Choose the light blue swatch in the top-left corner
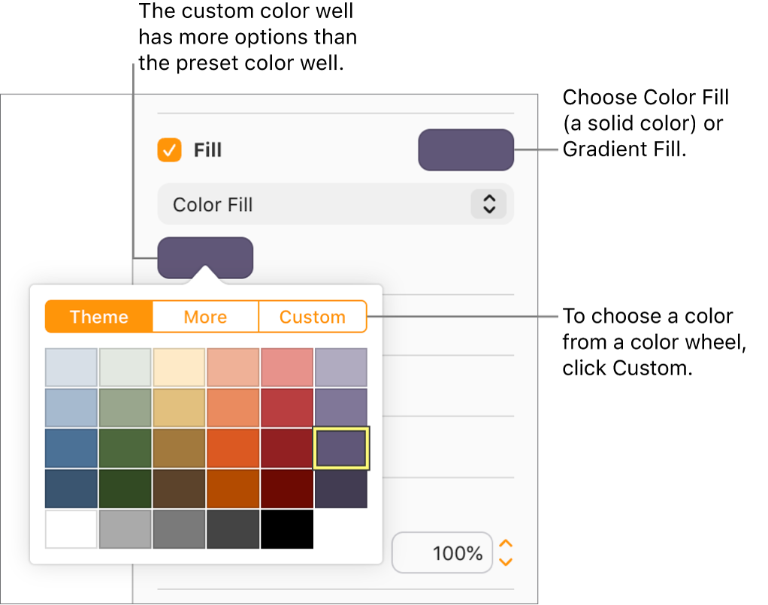 click(x=71, y=367)
